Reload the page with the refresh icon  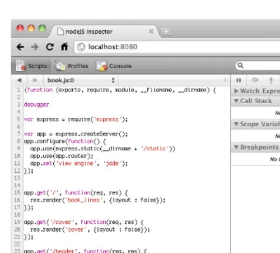coord(50,47)
